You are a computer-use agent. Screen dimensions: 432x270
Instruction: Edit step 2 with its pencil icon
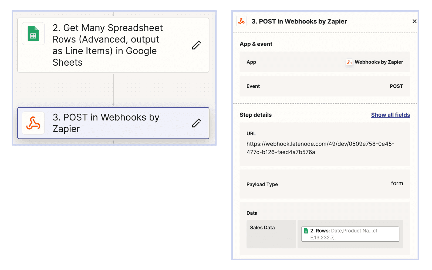pyautogui.click(x=197, y=45)
